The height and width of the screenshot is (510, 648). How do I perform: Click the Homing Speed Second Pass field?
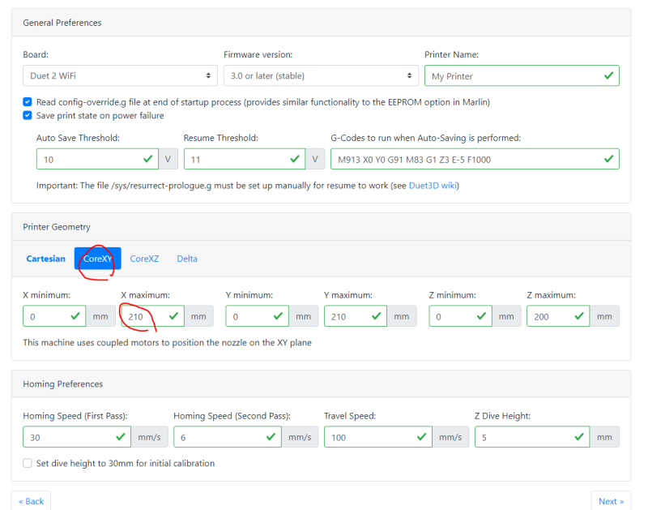(x=228, y=437)
